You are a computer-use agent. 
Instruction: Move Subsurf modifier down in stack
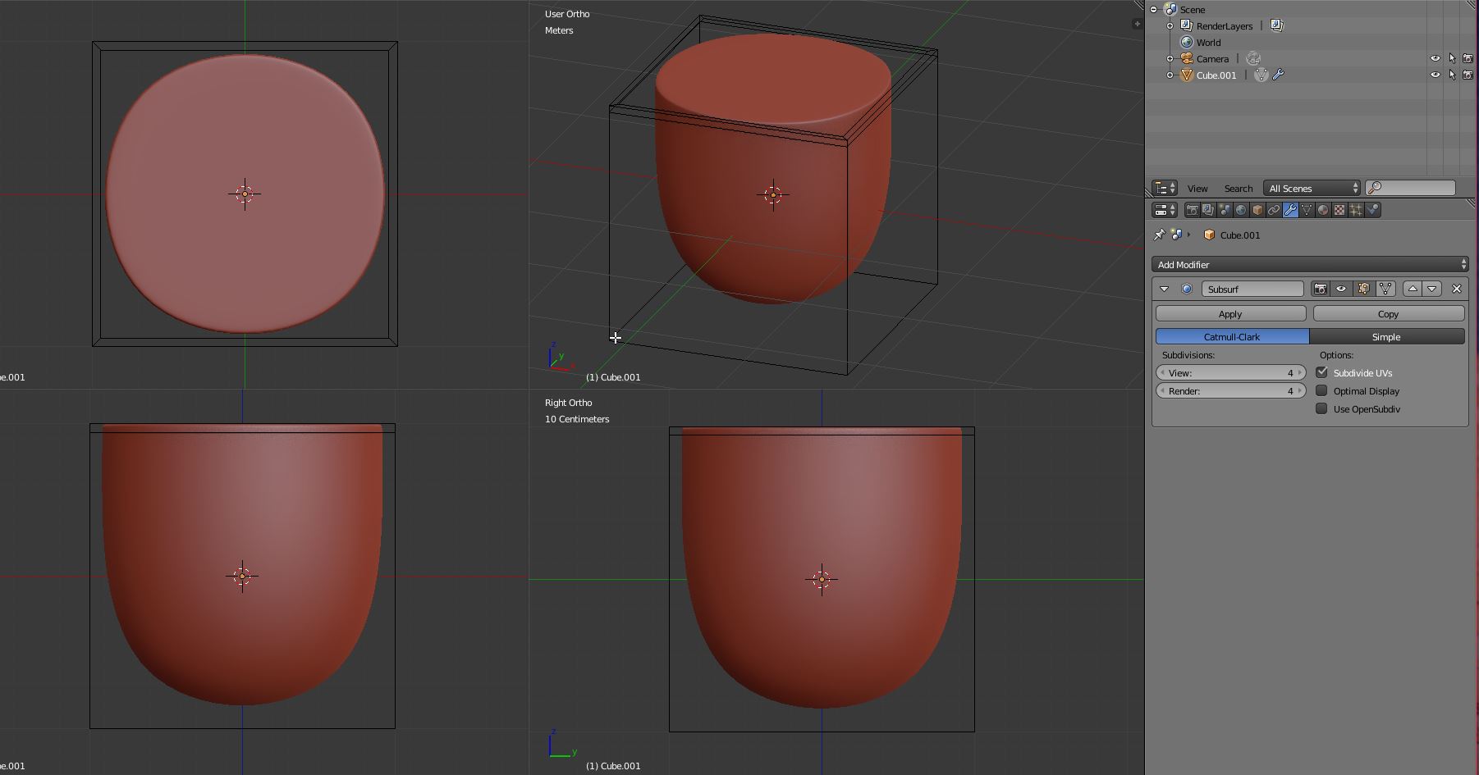(1432, 289)
